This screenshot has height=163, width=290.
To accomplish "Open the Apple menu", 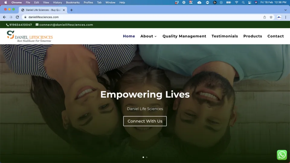I will [6, 2].
